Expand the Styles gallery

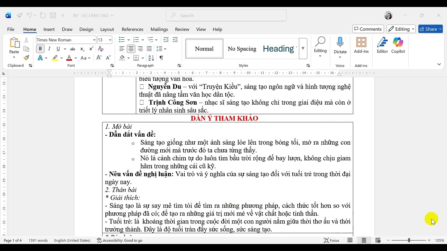pyautogui.click(x=303, y=48)
